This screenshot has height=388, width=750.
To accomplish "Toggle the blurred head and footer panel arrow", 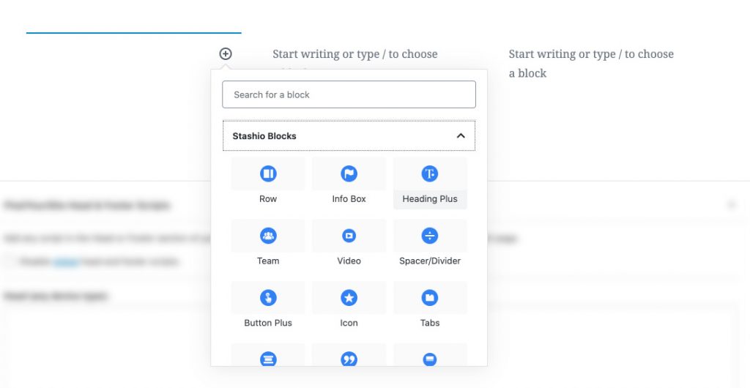I will [x=732, y=205].
